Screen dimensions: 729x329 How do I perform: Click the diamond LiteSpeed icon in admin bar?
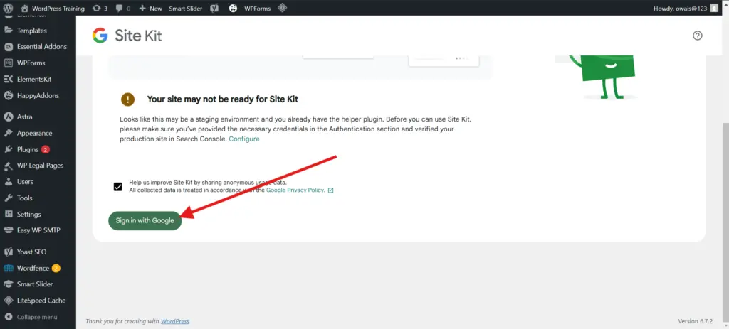(282, 8)
